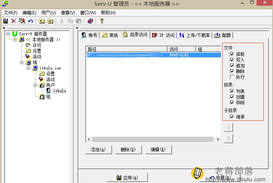Open the 用户(U) menu
Image resolution: width=273 pixels, height=183 pixels.
49,13
